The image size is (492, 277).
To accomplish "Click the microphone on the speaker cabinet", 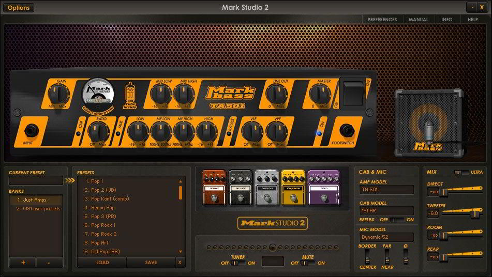I will pos(429,132).
